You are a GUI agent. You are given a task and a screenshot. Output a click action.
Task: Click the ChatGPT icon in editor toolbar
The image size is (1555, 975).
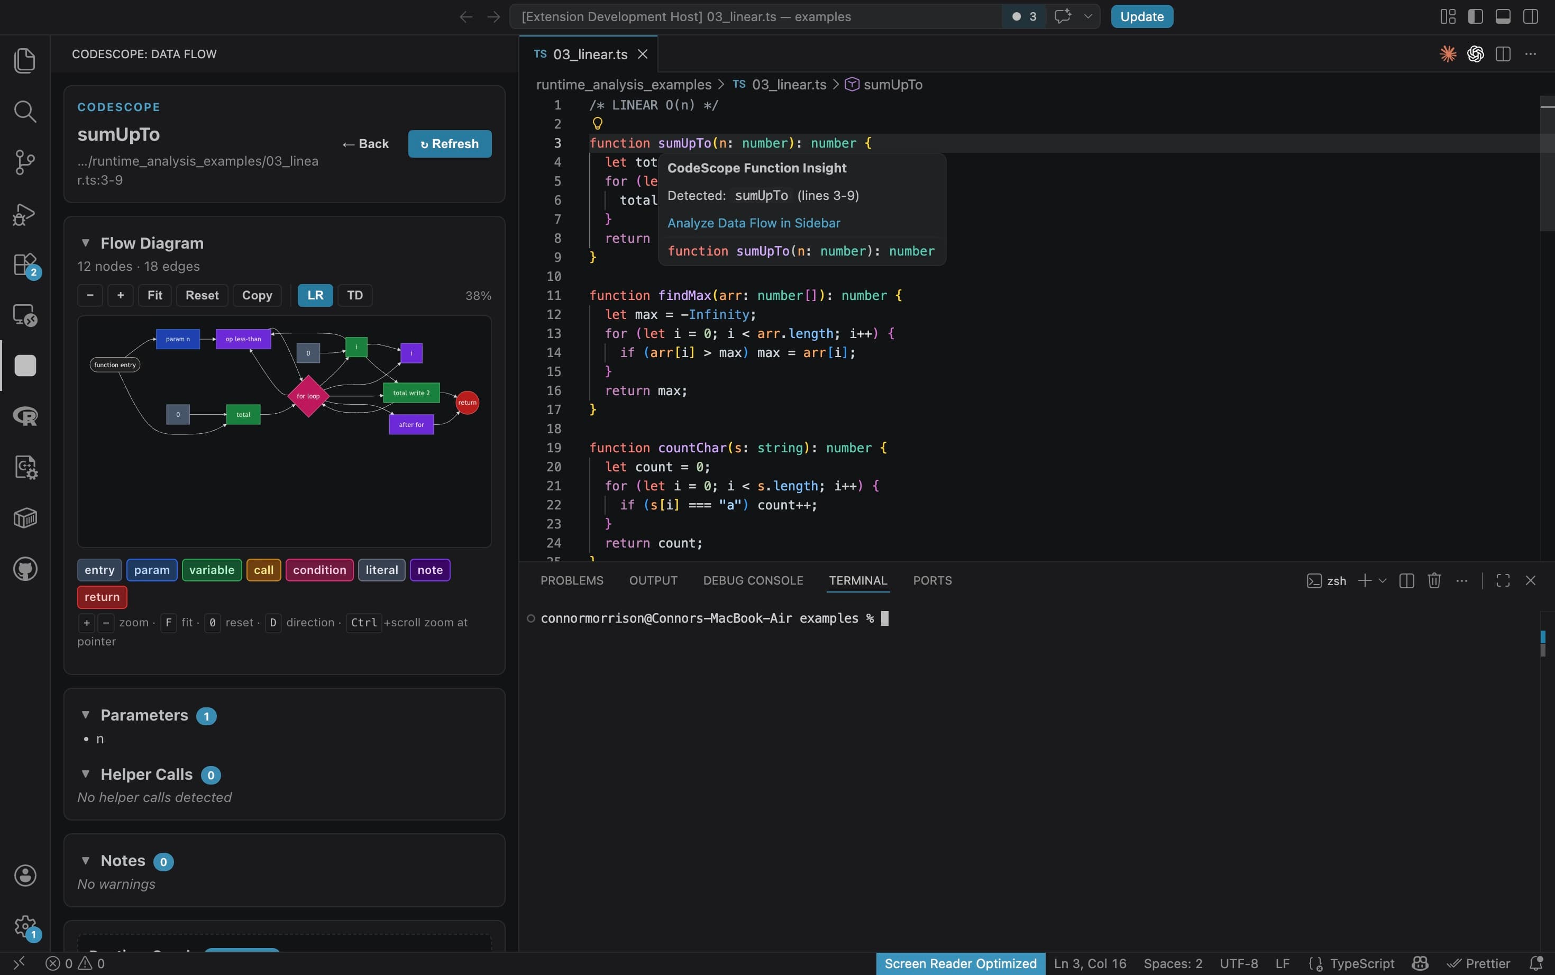click(1475, 54)
